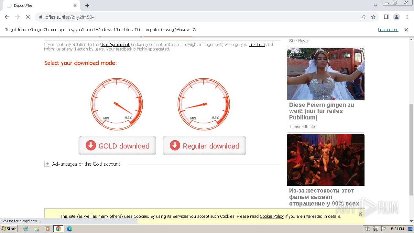Open the Chrome three-dot menu
This screenshot has height=233, width=414.
click(407, 17)
